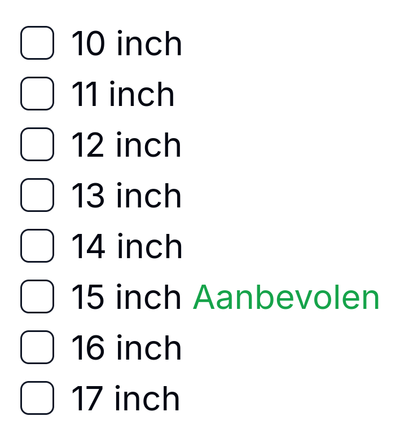Click the "10 inch" label text
The height and width of the screenshot is (425, 400).
[127, 44]
